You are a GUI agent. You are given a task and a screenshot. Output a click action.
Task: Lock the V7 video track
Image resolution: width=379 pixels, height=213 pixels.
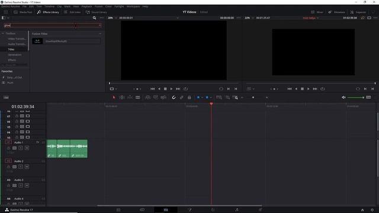(x=17, y=116)
